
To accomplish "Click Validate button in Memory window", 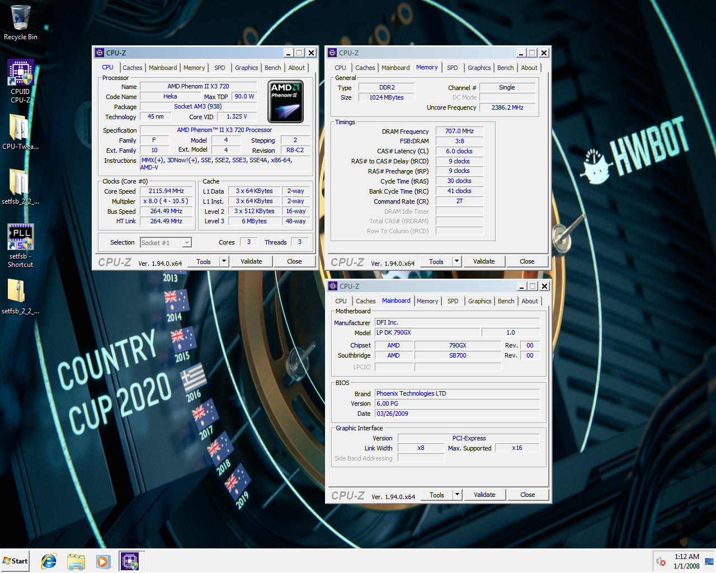I will coord(484,261).
